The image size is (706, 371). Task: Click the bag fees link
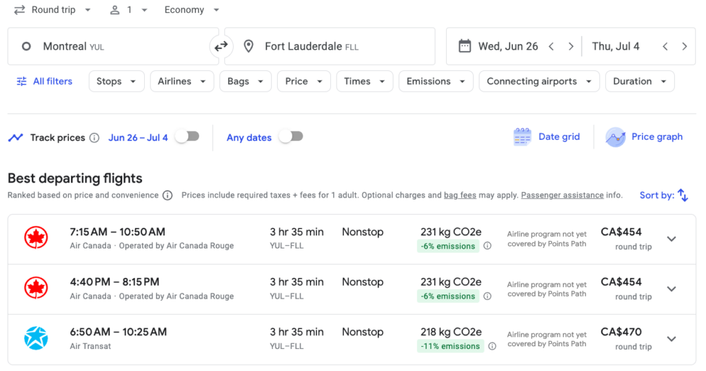click(460, 195)
